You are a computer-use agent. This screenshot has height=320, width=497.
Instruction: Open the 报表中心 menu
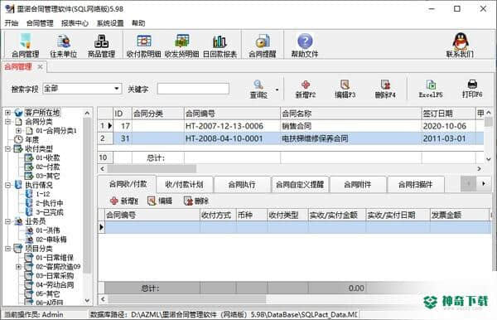tap(75, 23)
